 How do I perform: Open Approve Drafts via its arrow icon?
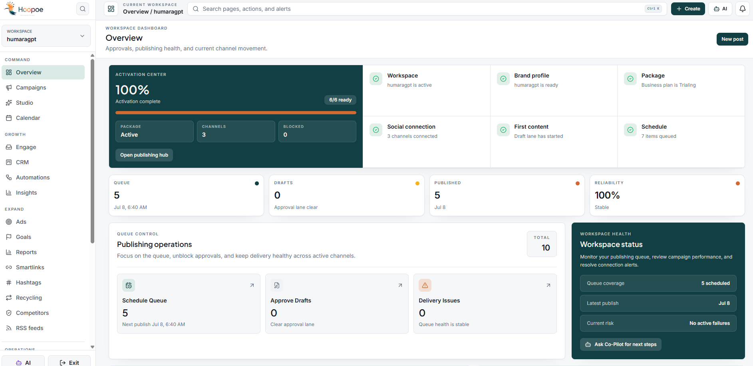[400, 285]
